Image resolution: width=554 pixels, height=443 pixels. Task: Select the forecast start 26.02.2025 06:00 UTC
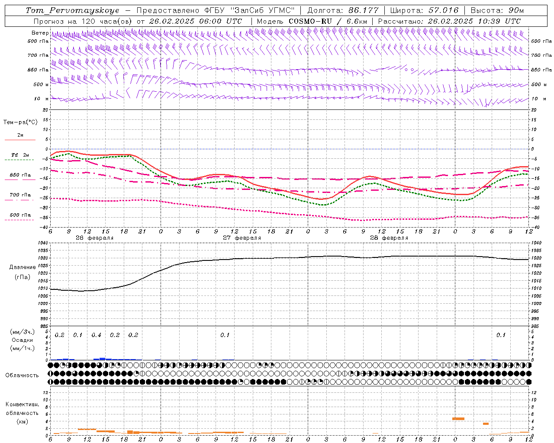coord(196,21)
